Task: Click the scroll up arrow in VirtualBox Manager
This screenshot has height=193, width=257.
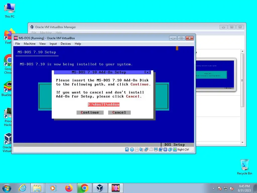Action: pyautogui.click(x=242, y=51)
